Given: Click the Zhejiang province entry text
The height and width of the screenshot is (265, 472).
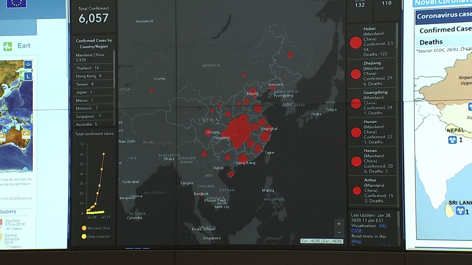Looking at the screenshot, I should [x=378, y=73].
